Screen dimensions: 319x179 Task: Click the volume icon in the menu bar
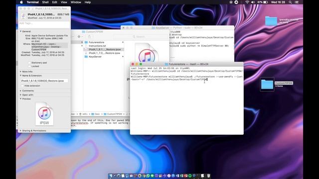[253, 2]
